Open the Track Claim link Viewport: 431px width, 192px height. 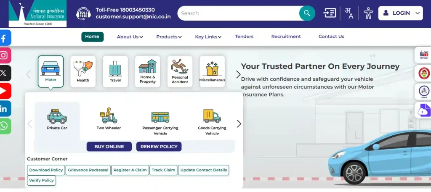pos(163,170)
